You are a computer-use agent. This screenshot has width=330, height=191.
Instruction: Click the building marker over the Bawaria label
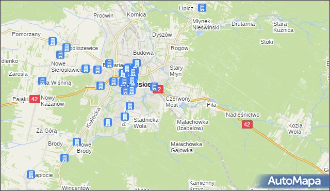[109, 63]
